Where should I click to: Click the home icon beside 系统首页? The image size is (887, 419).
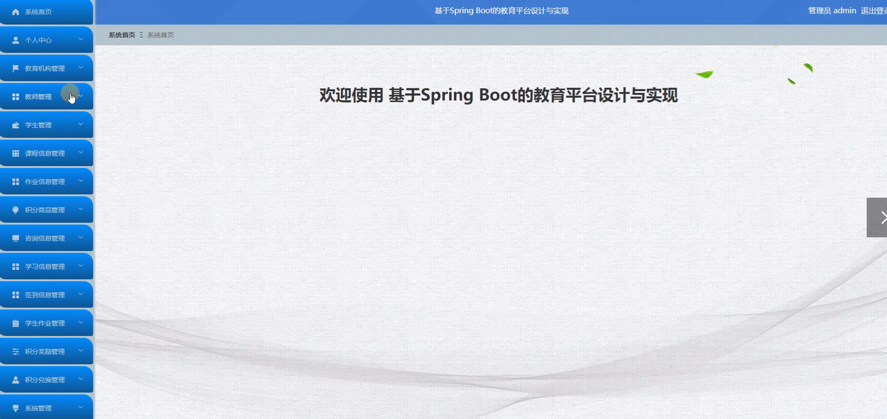pos(16,12)
